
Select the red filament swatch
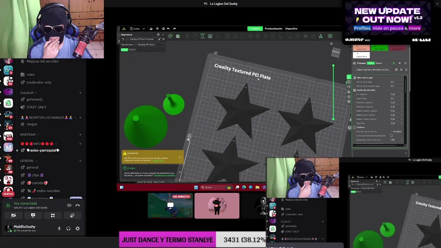(398, 48)
